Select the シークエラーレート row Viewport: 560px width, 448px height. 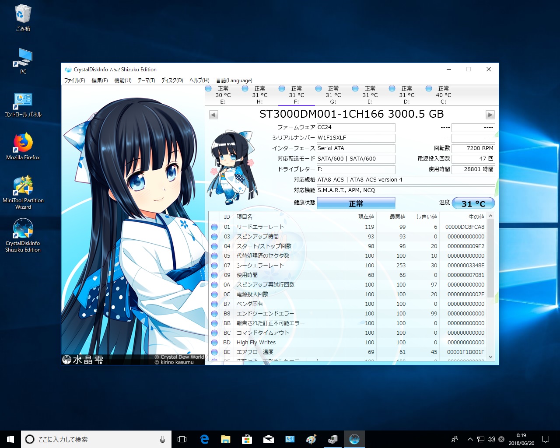(348, 266)
